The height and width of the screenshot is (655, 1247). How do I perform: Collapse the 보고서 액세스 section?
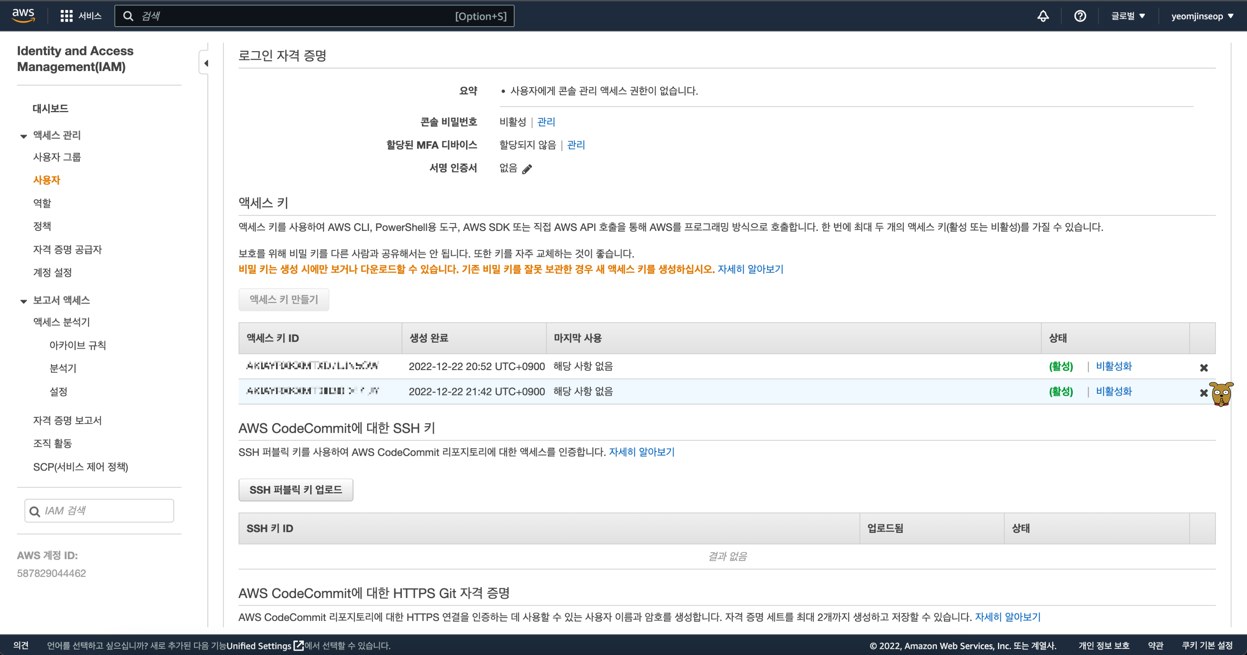pyautogui.click(x=23, y=302)
